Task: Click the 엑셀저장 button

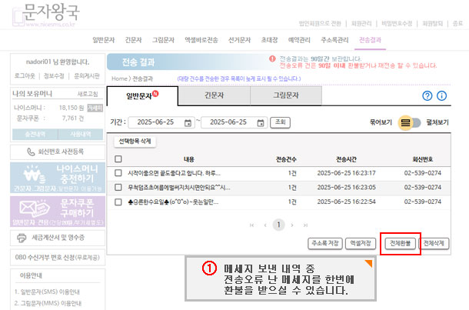Action: pyautogui.click(x=361, y=242)
